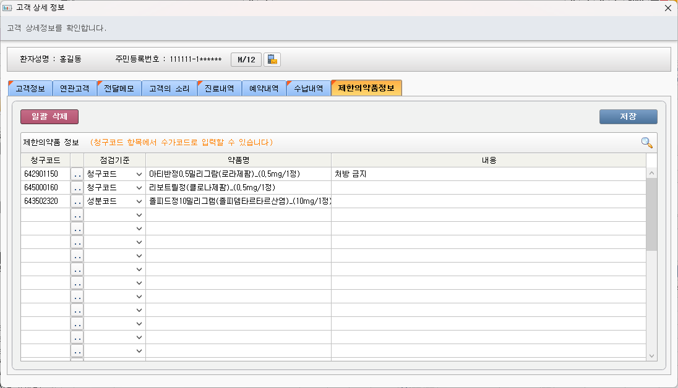Open code lookup for 642901150 row

click(77, 174)
